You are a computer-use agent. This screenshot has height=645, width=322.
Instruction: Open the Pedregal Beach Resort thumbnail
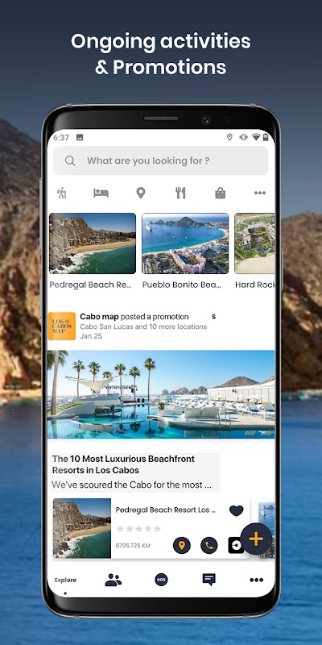93,243
